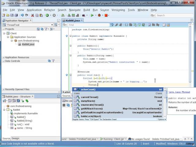
Task: Click the filter icon in Data Controls
Action: pos(53,61)
